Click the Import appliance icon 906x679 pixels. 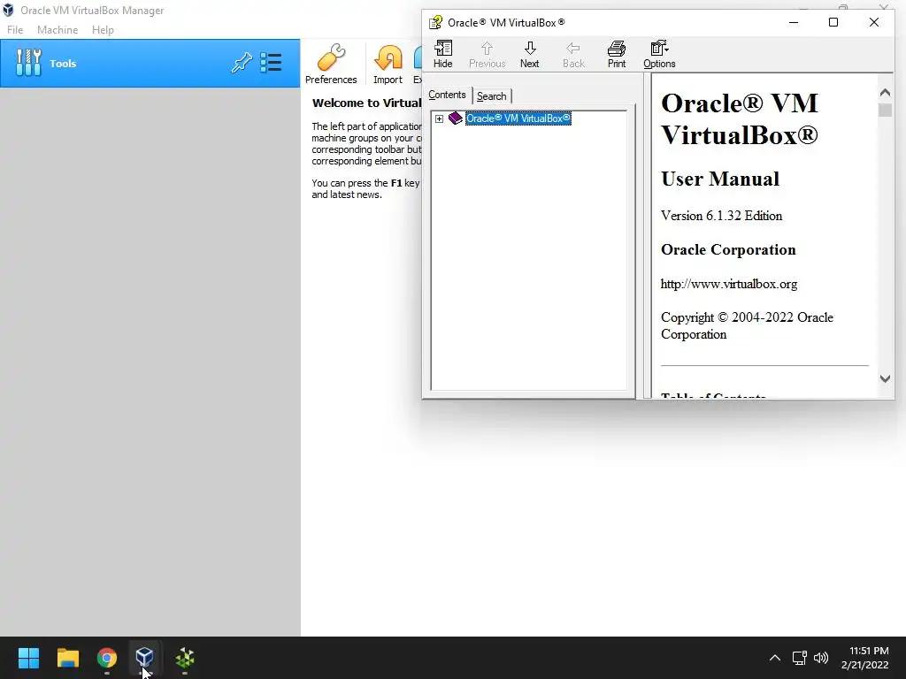[x=388, y=64]
